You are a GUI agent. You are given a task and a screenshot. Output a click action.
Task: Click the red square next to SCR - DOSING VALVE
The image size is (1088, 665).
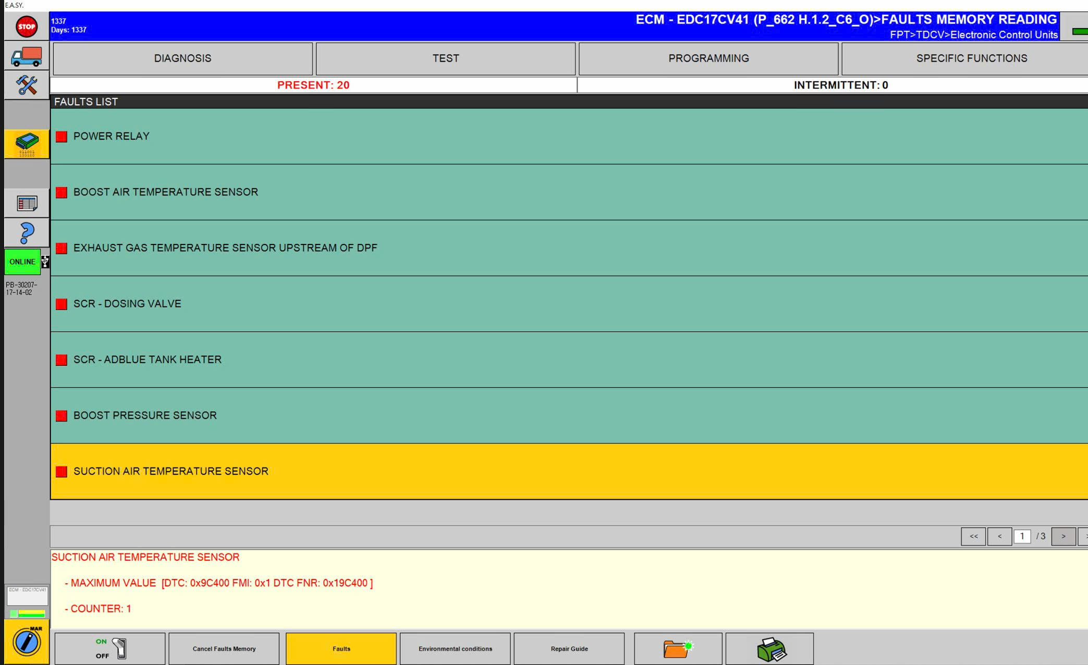(x=60, y=303)
